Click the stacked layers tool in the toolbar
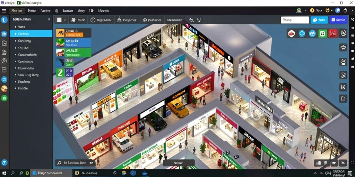The height and width of the screenshot is (177, 355). pyautogui.click(x=145, y=20)
